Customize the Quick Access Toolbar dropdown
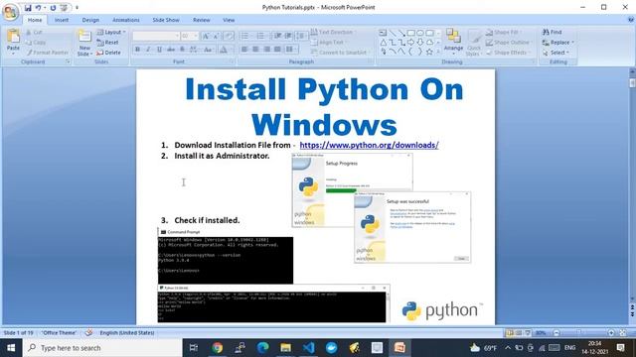Viewport: 636px width, 357px height. [x=77, y=8]
